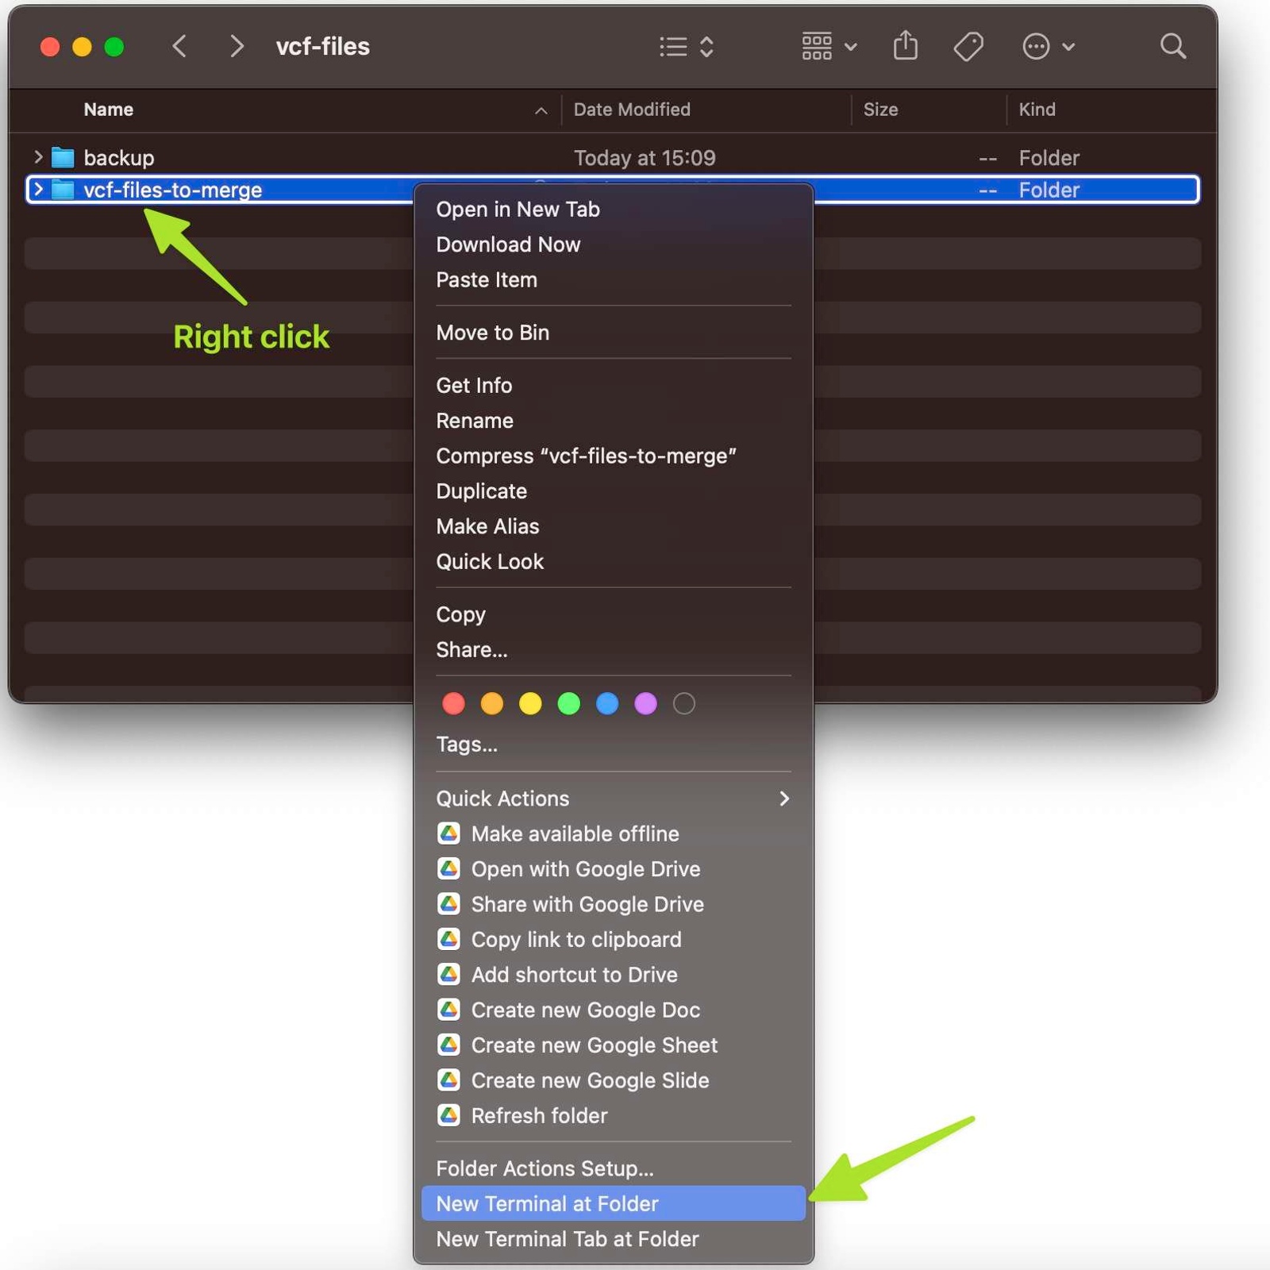This screenshot has height=1270, width=1270.
Task: Sort by the Size column header
Action: coord(880,110)
